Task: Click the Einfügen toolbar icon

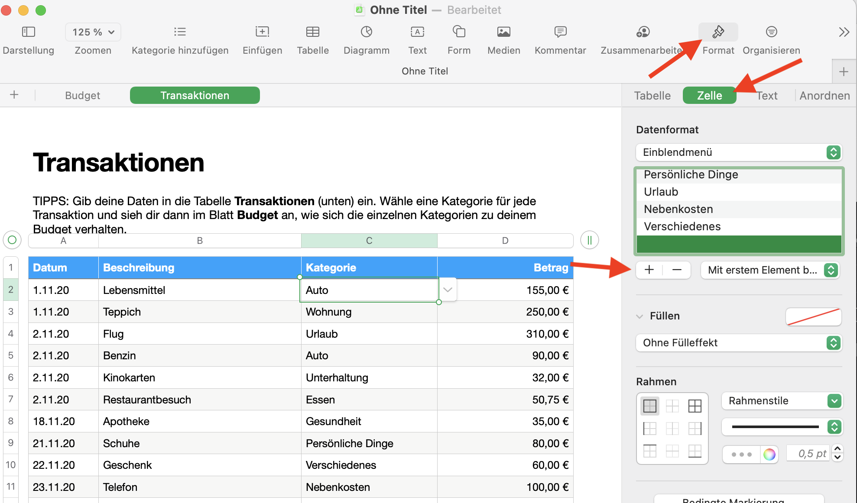Action: pos(262,32)
